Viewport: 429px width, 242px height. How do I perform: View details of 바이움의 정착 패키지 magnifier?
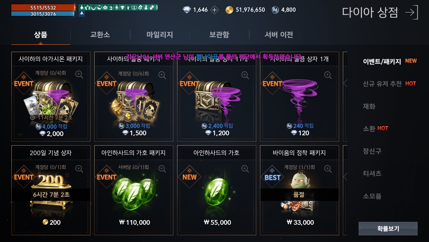click(x=328, y=169)
